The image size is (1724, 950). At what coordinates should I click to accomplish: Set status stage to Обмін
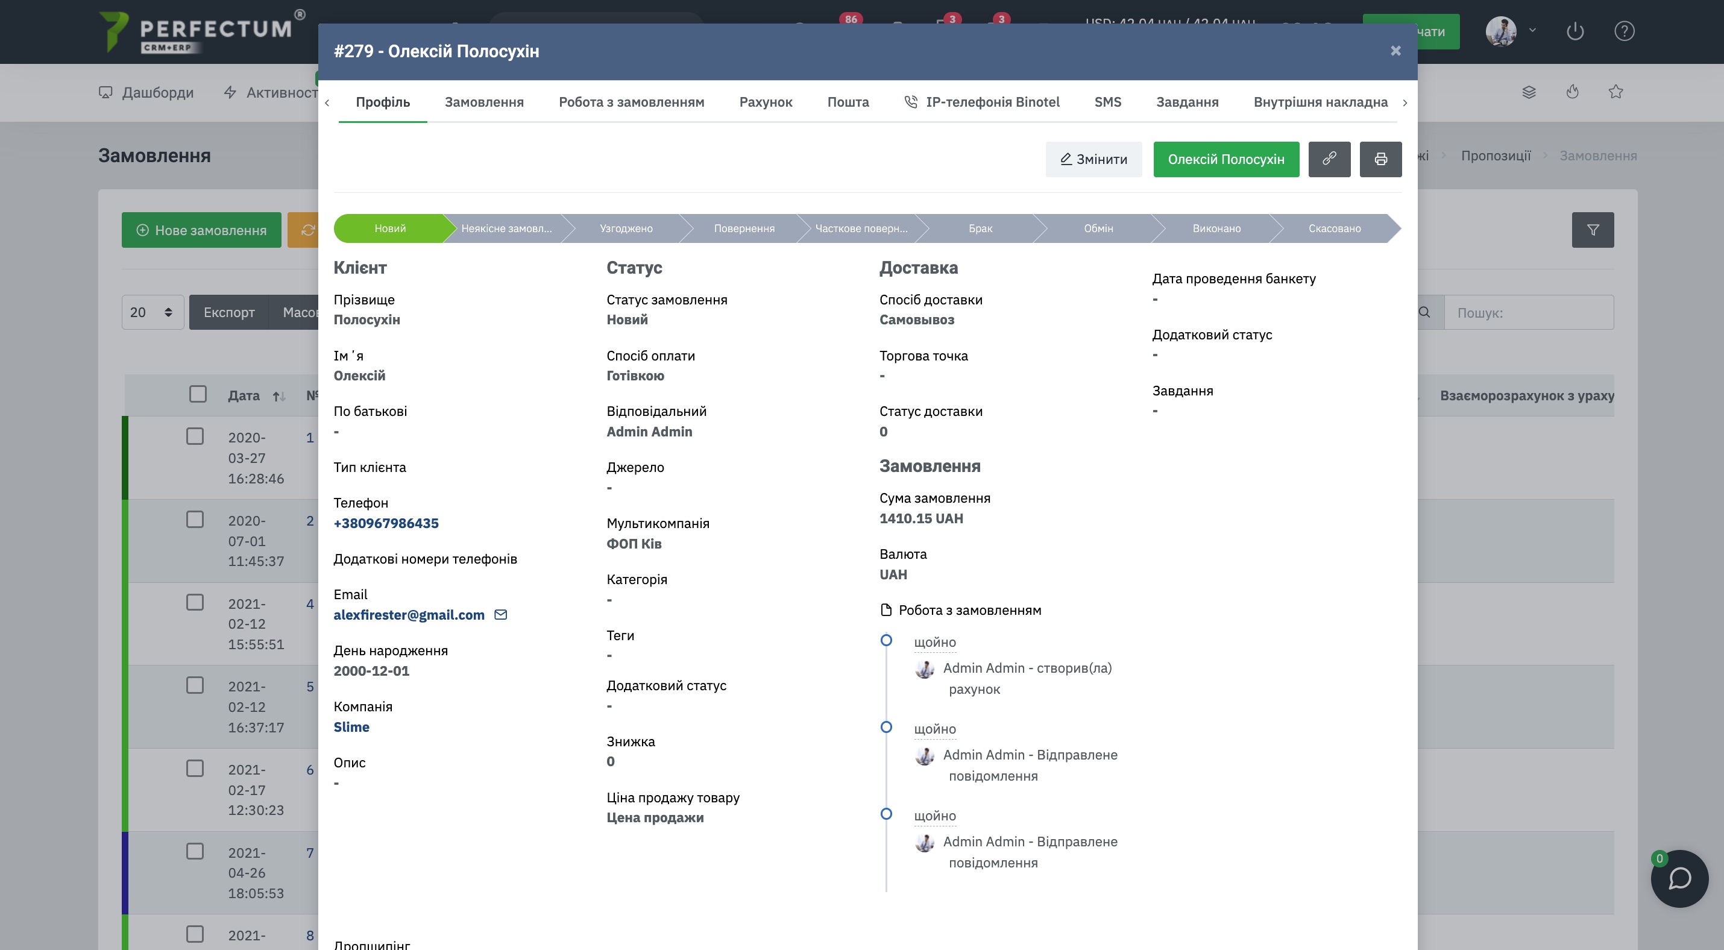(1098, 229)
